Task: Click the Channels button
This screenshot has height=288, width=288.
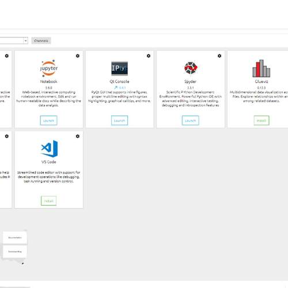Action: click(x=41, y=41)
